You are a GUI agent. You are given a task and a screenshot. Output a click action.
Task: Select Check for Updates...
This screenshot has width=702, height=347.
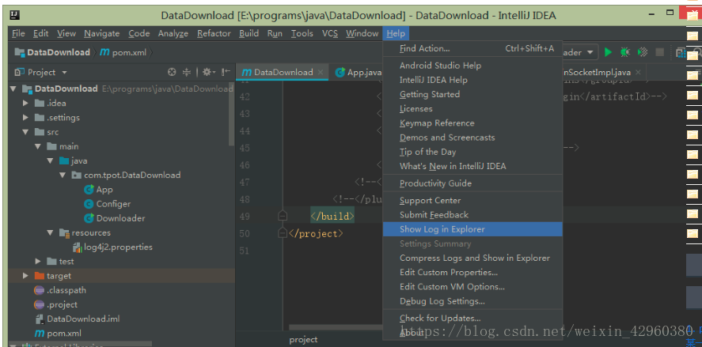click(472, 319)
